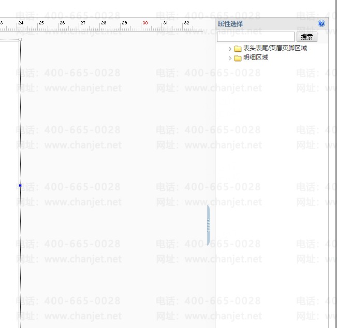Click ruler mark 27
Viewport: 337px width, 328px height.
point(83,23)
